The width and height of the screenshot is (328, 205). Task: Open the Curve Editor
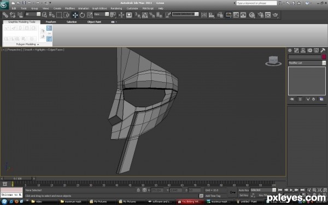click(236, 15)
